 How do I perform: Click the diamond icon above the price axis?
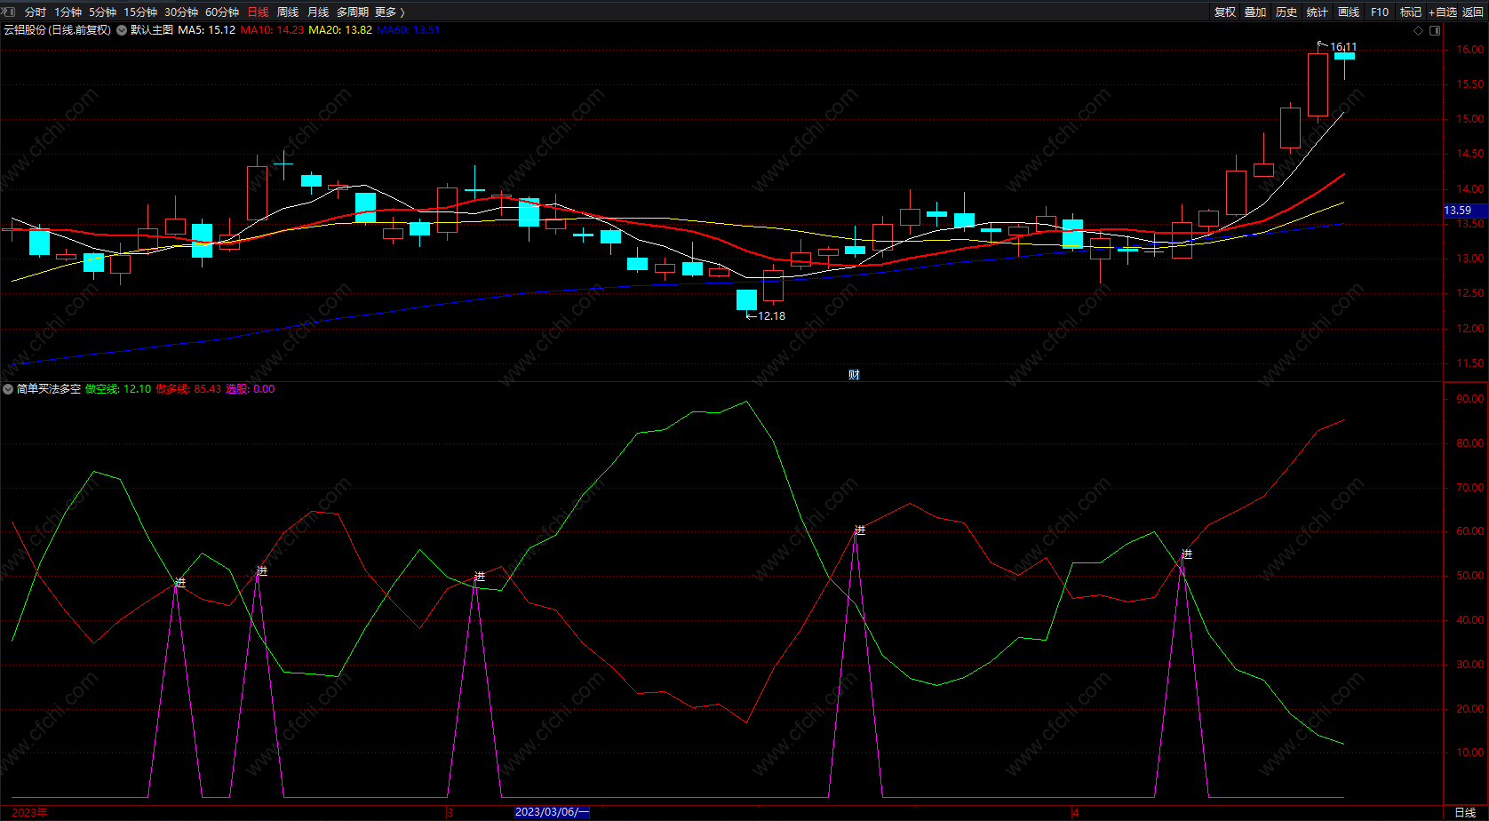pyautogui.click(x=1418, y=30)
